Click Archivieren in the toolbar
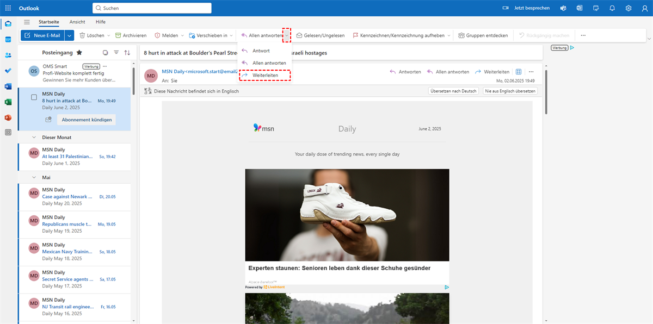The height and width of the screenshot is (324, 653). [131, 35]
